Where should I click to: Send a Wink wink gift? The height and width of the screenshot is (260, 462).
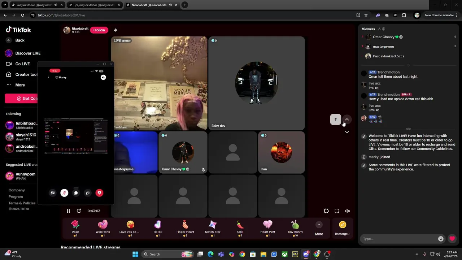click(x=103, y=229)
